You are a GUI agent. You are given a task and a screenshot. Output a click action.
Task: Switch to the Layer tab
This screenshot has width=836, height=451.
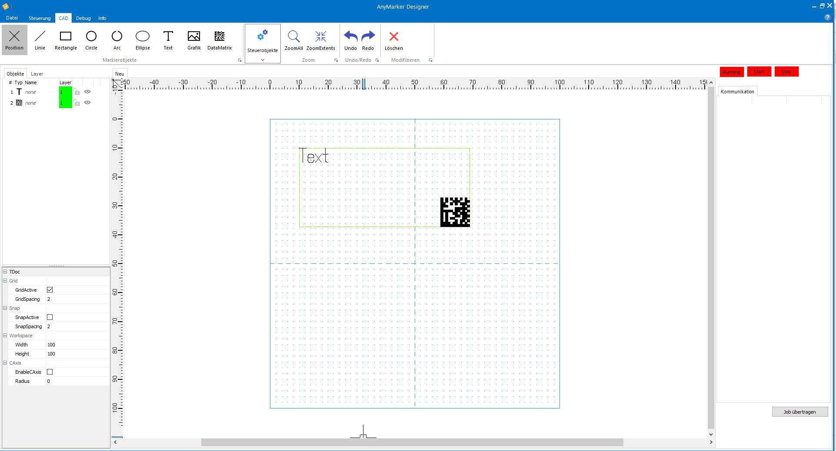[x=37, y=74]
